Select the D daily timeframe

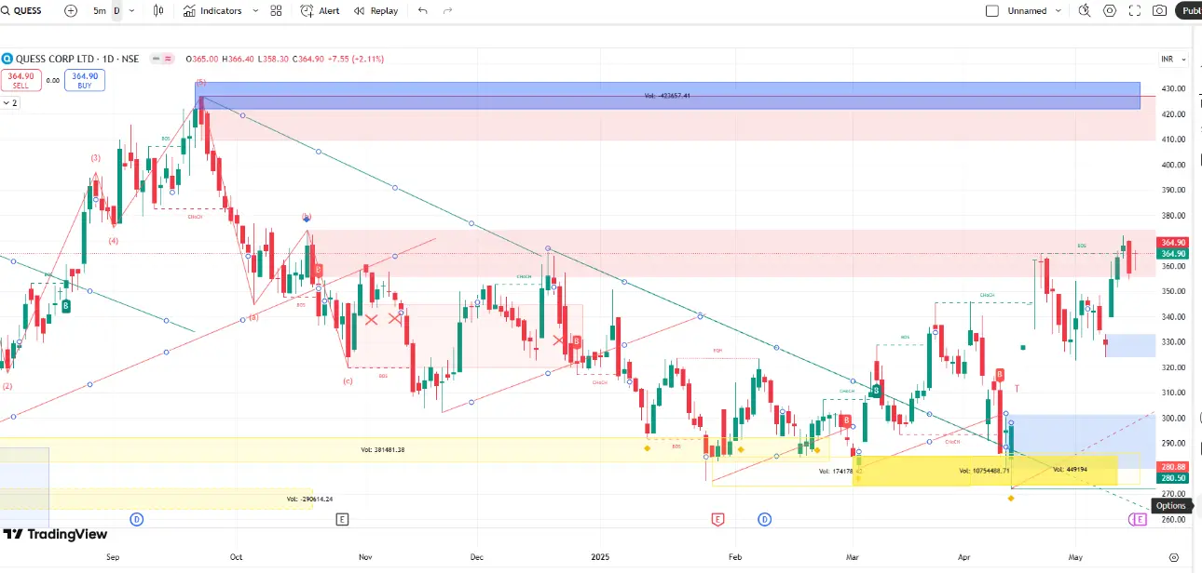tap(116, 11)
